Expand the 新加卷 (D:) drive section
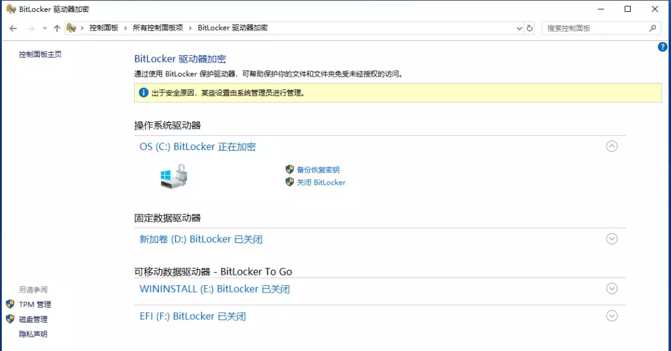The image size is (671, 351). click(612, 239)
